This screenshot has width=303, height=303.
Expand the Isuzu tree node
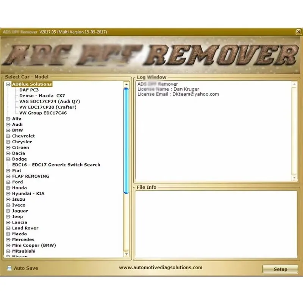click(8, 200)
